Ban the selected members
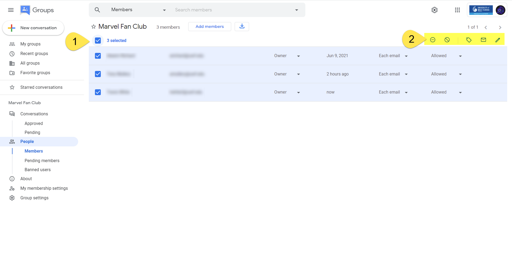Image resolution: width=512 pixels, height=253 pixels. pos(447,40)
